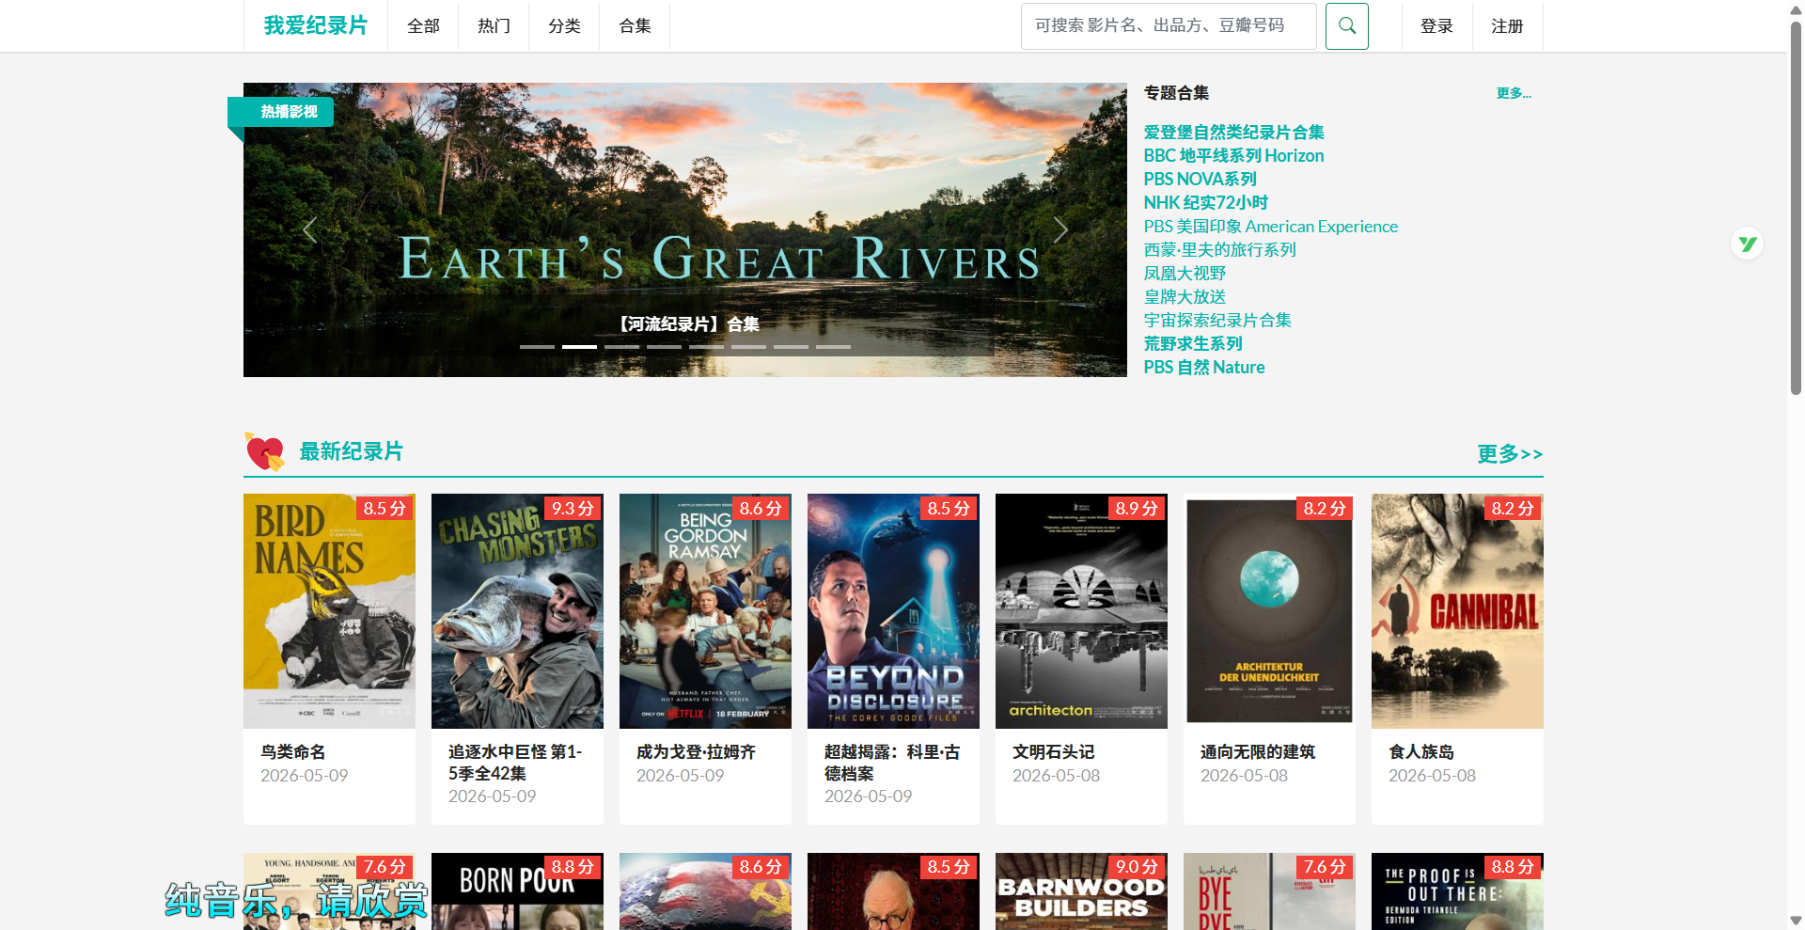Image resolution: width=1805 pixels, height=930 pixels.
Task: Click the title 通向无限的建筑
Action: click(1258, 752)
